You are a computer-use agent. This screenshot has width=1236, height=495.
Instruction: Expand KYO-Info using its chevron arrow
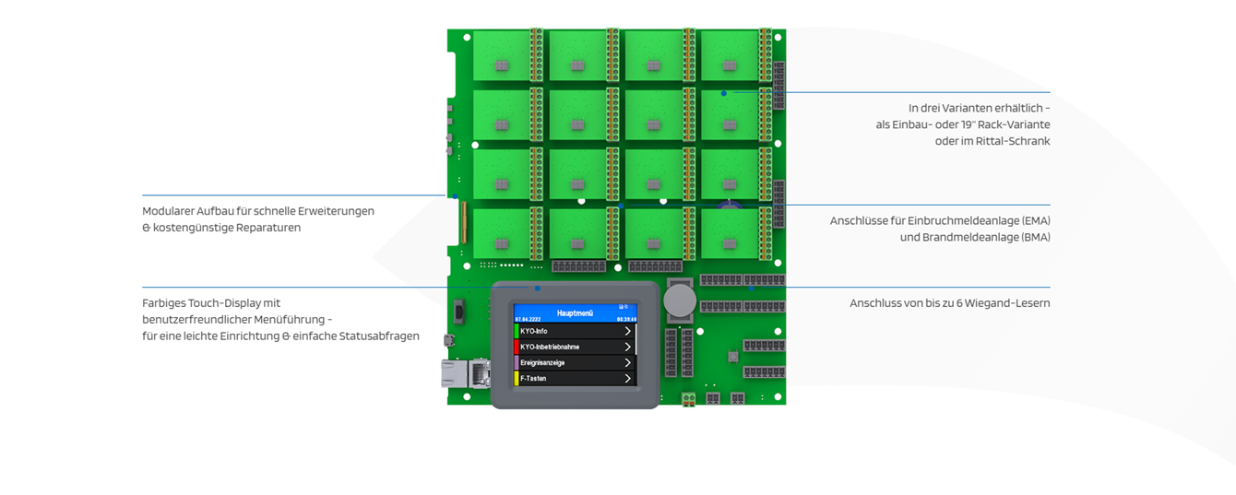coord(627,331)
